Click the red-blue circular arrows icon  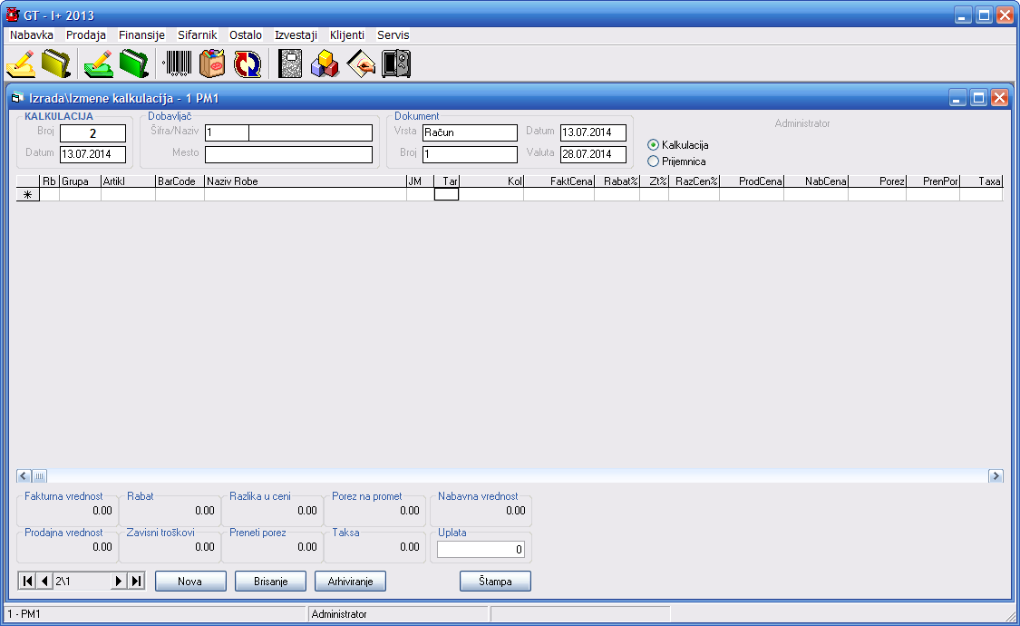247,64
